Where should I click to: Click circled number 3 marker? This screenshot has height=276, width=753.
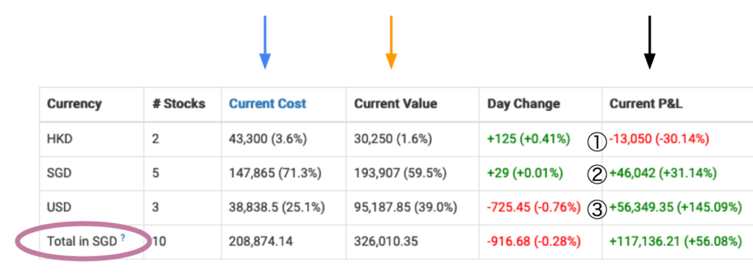596,209
